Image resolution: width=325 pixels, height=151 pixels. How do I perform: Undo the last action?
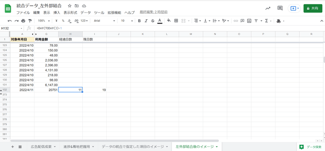[x=9, y=21]
